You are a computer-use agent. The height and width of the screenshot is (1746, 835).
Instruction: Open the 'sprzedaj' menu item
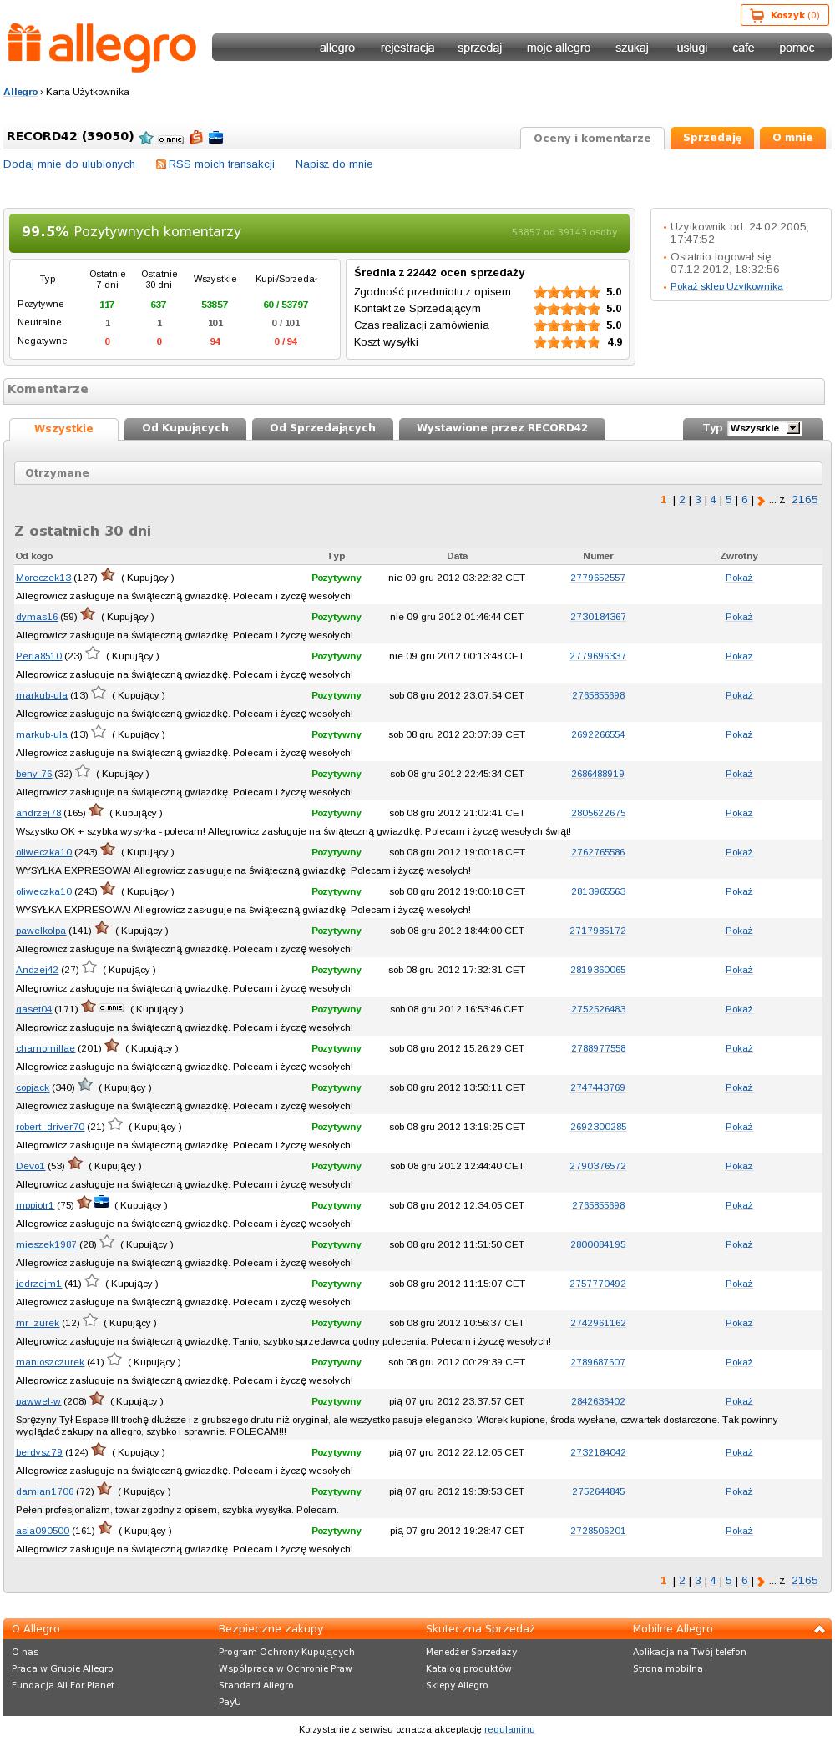pos(479,48)
